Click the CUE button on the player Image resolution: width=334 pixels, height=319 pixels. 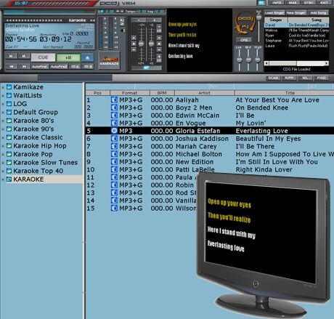click(43, 57)
